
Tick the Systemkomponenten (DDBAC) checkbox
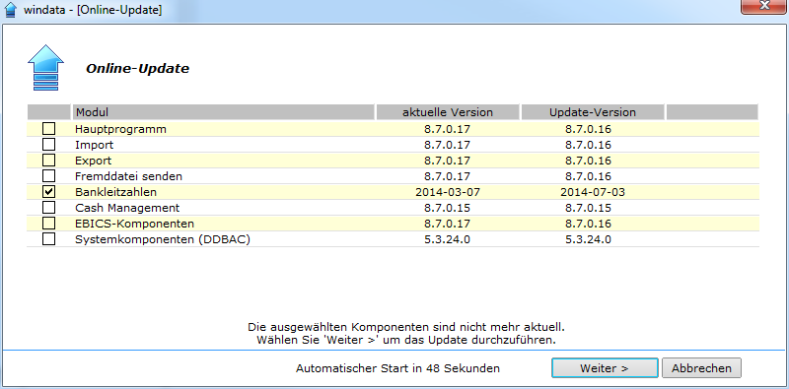click(48, 238)
